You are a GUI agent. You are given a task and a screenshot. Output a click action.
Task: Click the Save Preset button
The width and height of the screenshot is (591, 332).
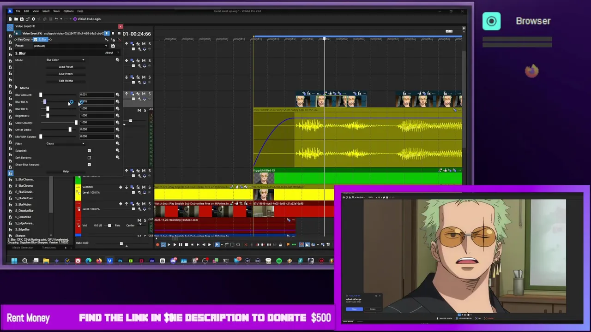point(66,74)
